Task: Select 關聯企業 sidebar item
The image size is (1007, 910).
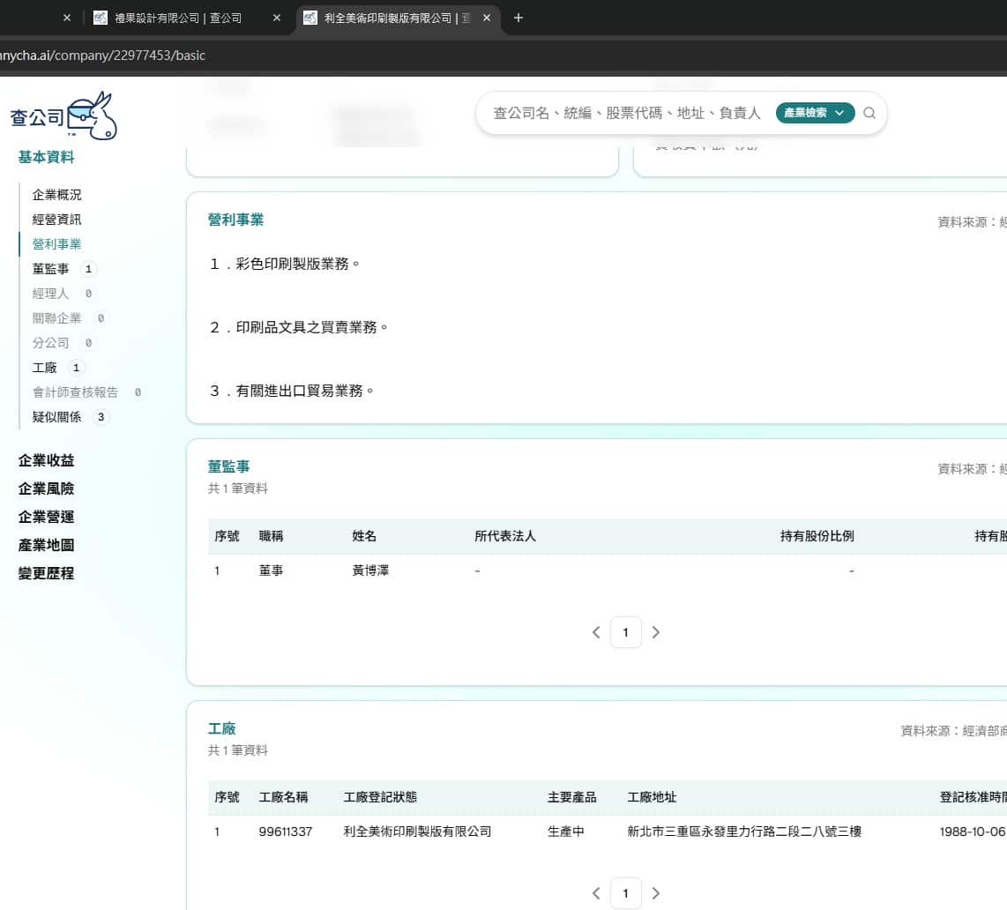Action: click(x=57, y=318)
